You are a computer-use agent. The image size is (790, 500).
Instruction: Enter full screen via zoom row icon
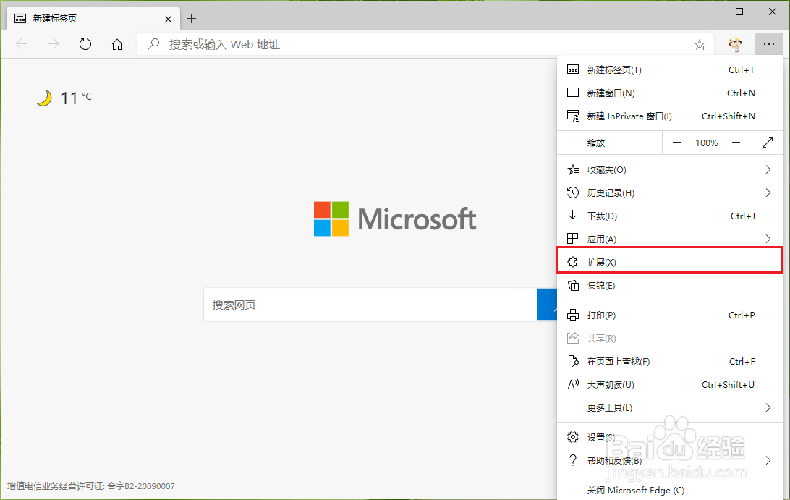click(x=768, y=143)
